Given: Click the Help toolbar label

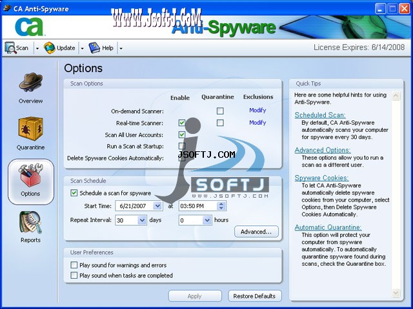Looking at the screenshot, I should [x=108, y=48].
